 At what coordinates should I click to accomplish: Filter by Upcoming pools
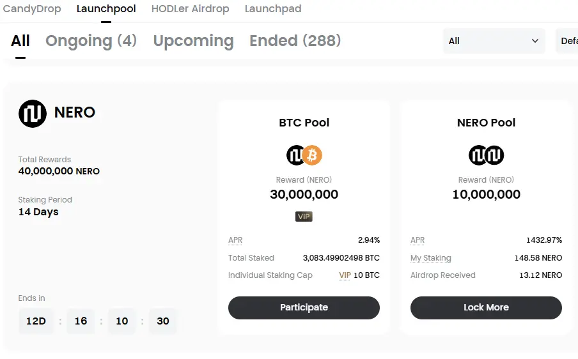point(194,40)
